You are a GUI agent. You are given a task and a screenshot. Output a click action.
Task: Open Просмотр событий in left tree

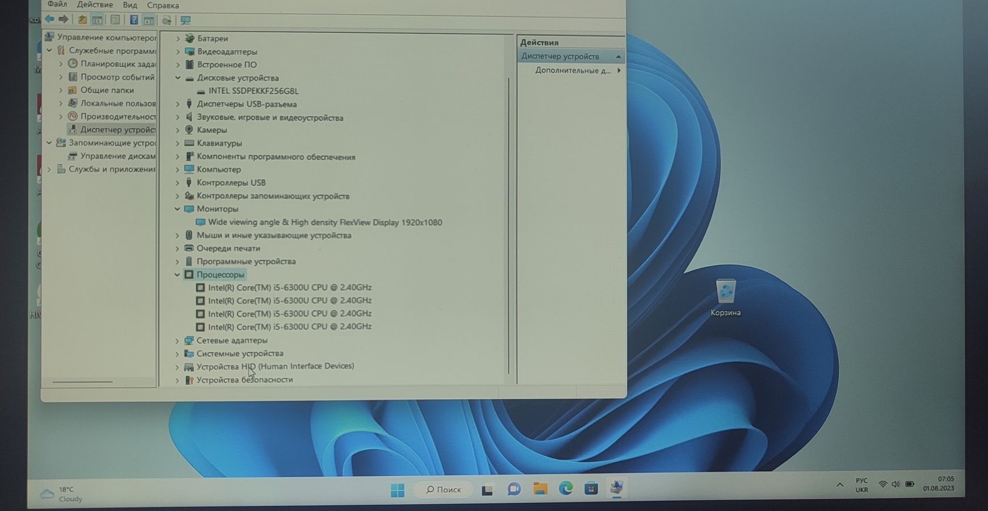pyautogui.click(x=117, y=77)
